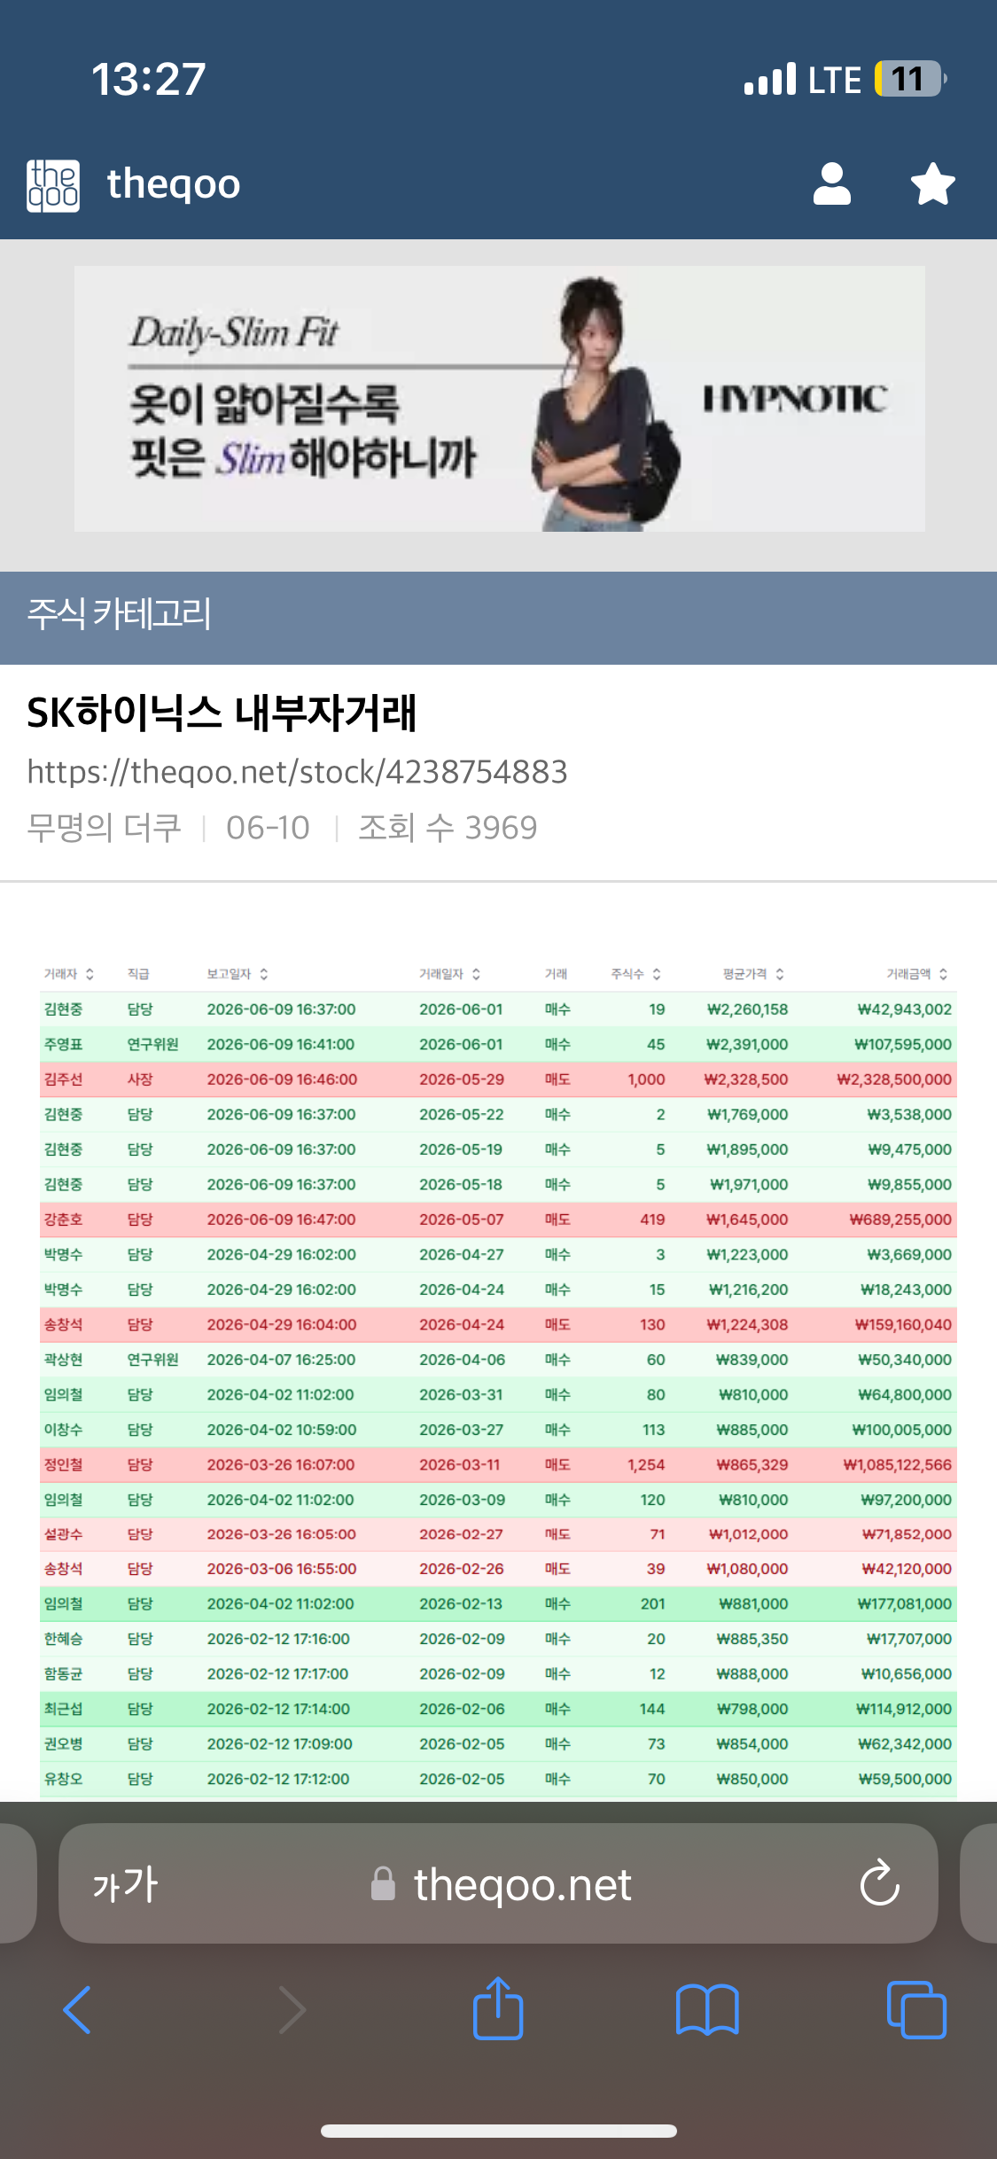
Task: Open Safari bookmarks book icon
Action: pos(707,2009)
